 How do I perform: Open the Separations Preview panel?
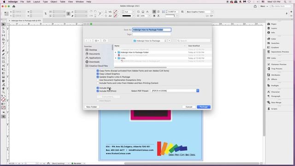(x=278, y=52)
